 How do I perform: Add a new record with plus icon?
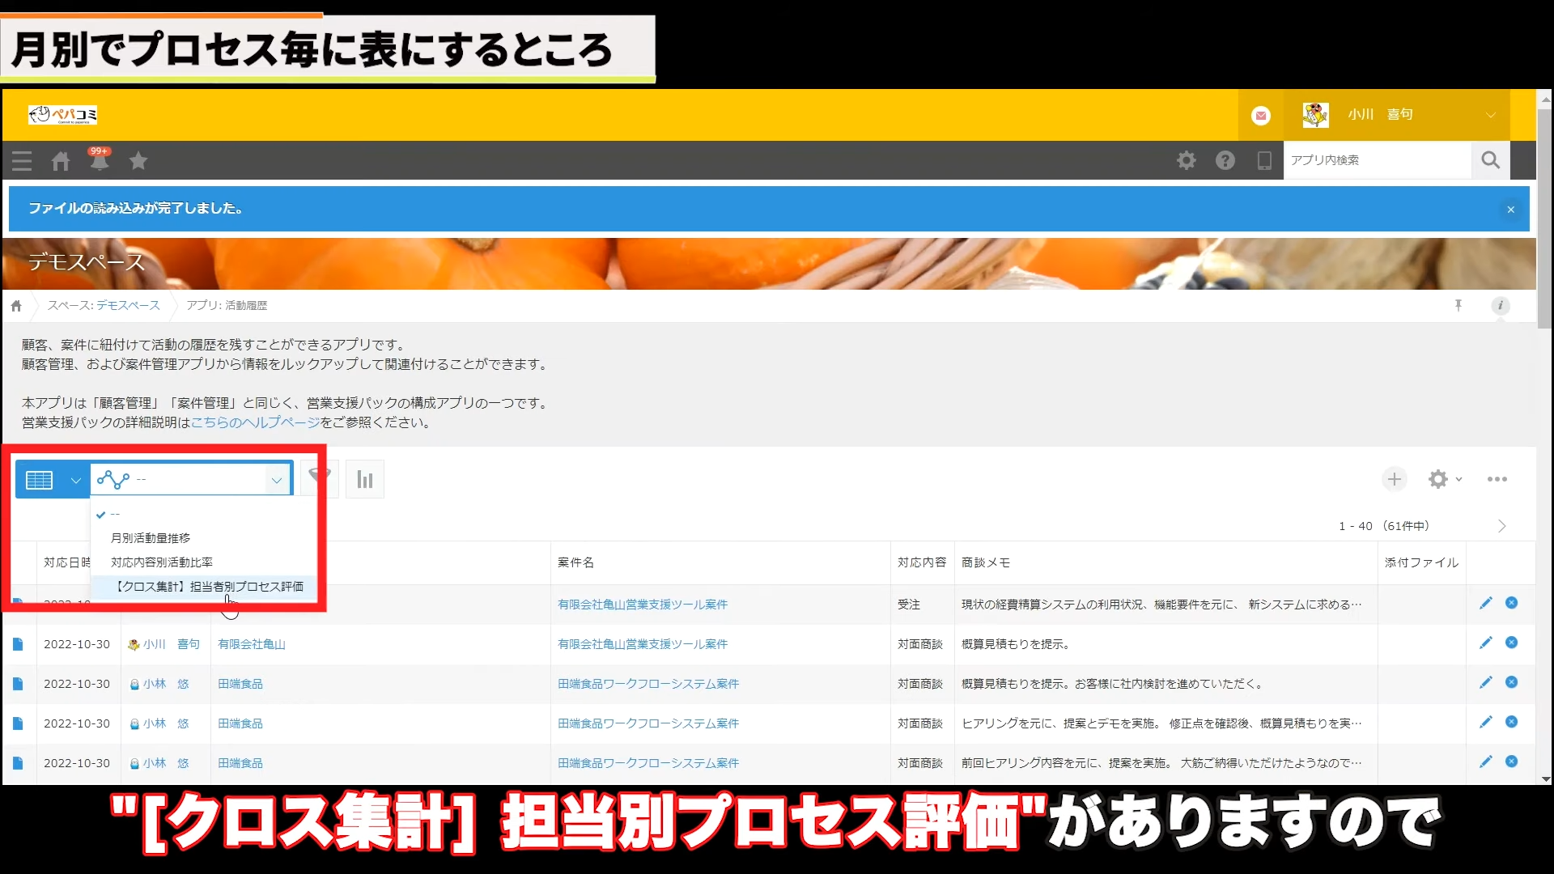click(x=1394, y=479)
